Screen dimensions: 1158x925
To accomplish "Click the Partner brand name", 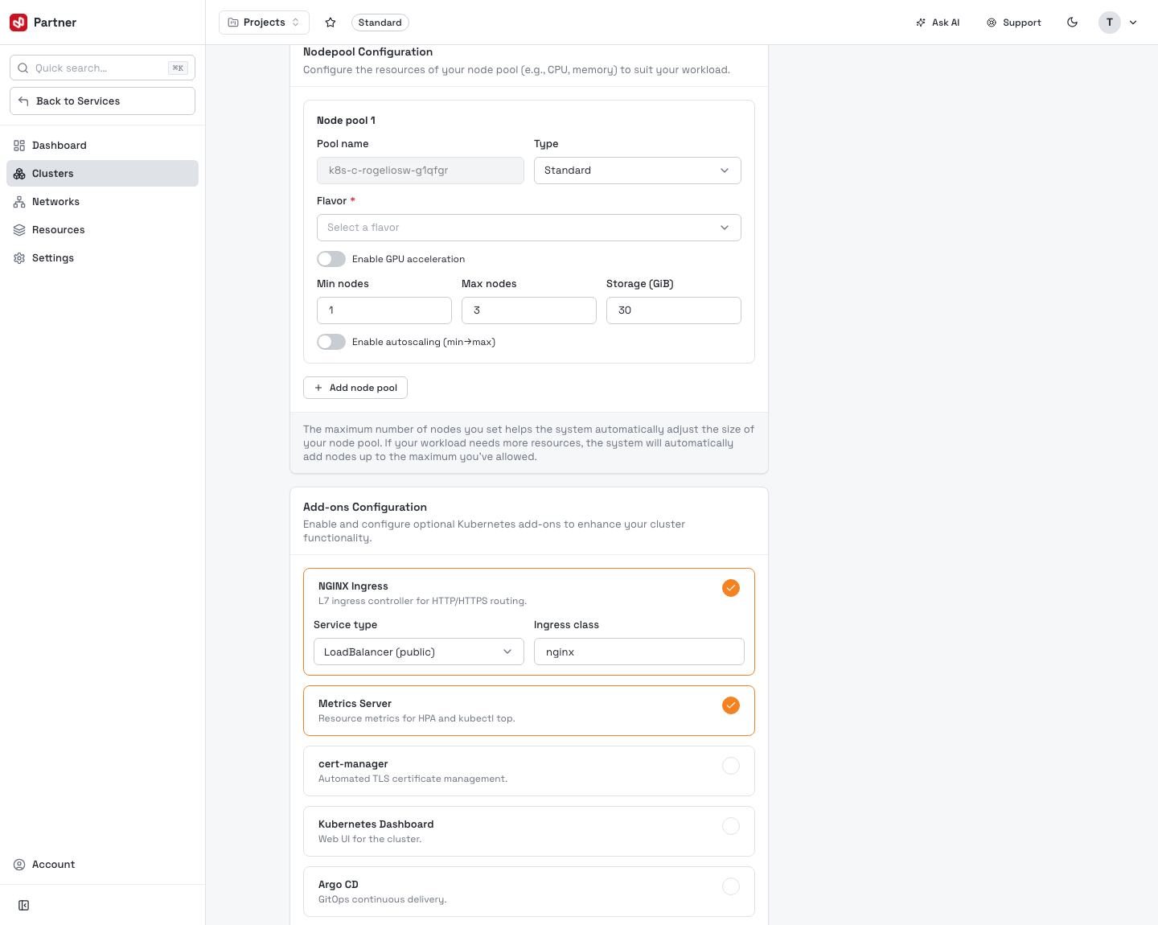I will click(x=55, y=23).
